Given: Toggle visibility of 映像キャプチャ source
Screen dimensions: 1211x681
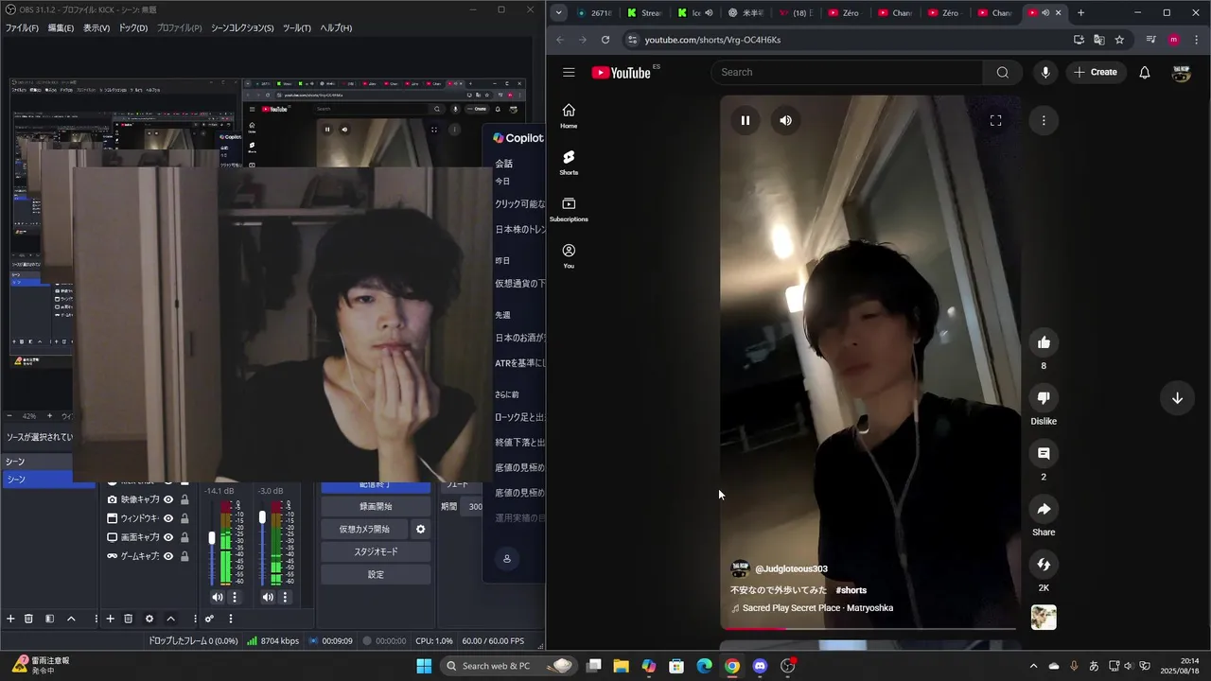Looking at the screenshot, I should [x=168, y=499].
